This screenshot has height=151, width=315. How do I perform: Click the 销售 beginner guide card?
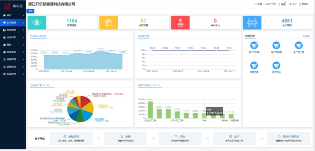126,138
